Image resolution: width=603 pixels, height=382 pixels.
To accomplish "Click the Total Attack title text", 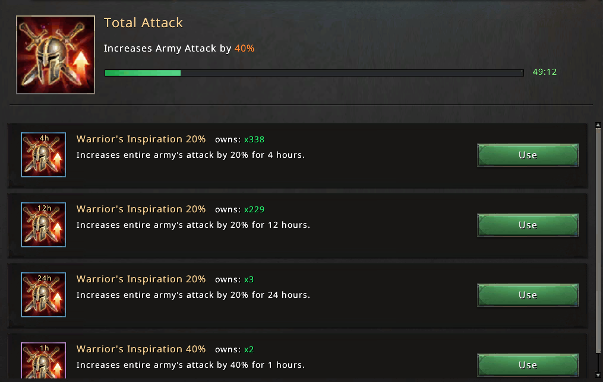I will tap(143, 23).
